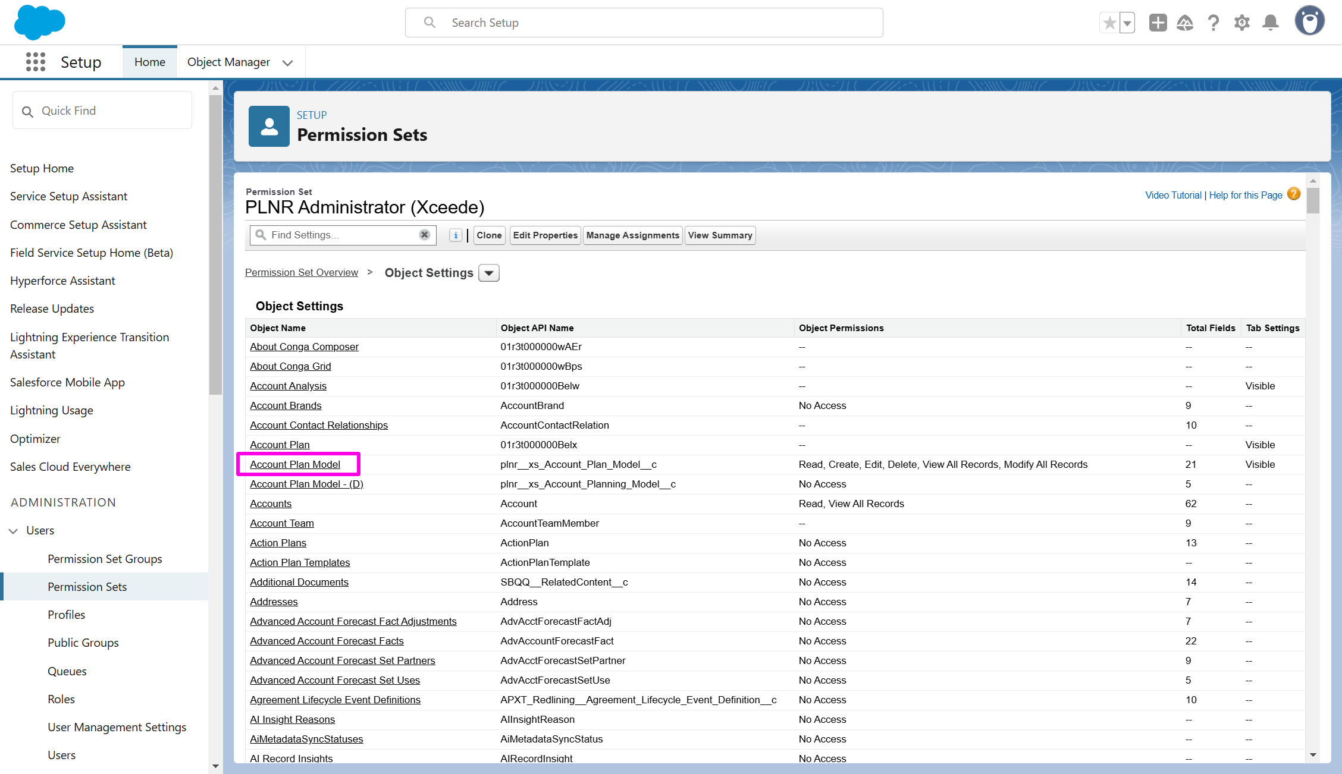1342x774 pixels.
Task: Click the user avatar profile icon
Action: point(1309,21)
